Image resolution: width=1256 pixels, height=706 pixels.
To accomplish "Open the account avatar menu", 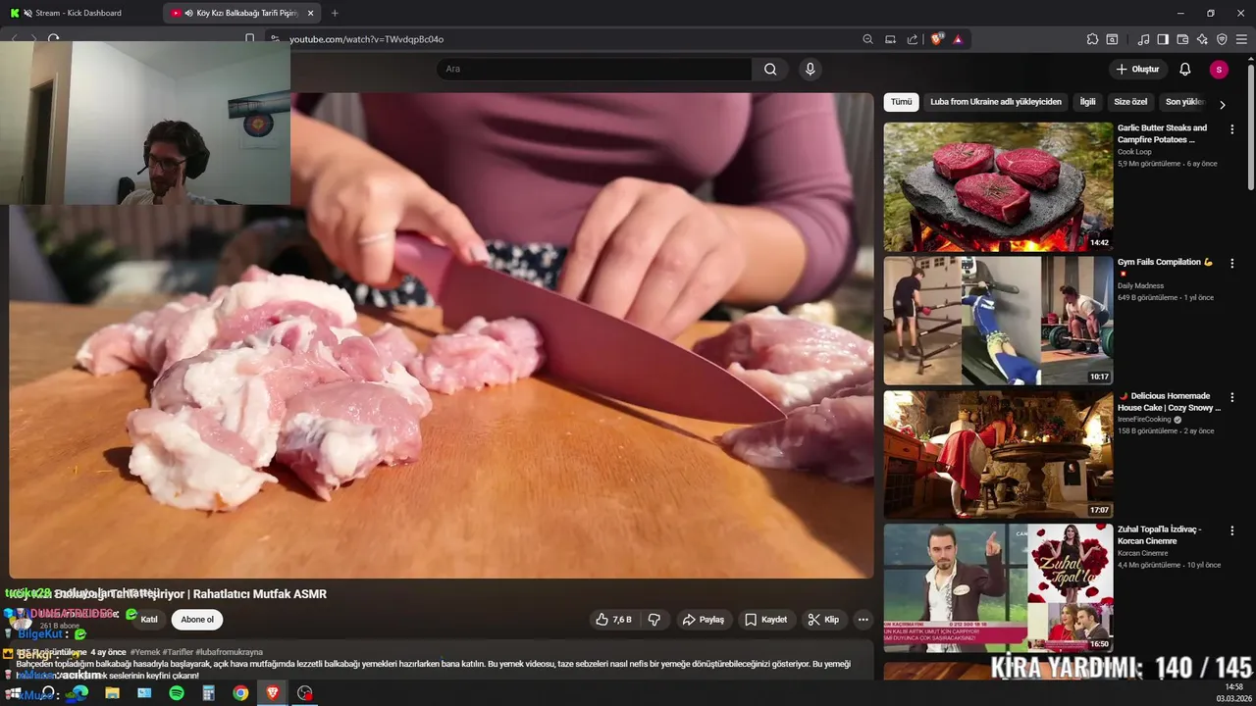I will 1219,69.
